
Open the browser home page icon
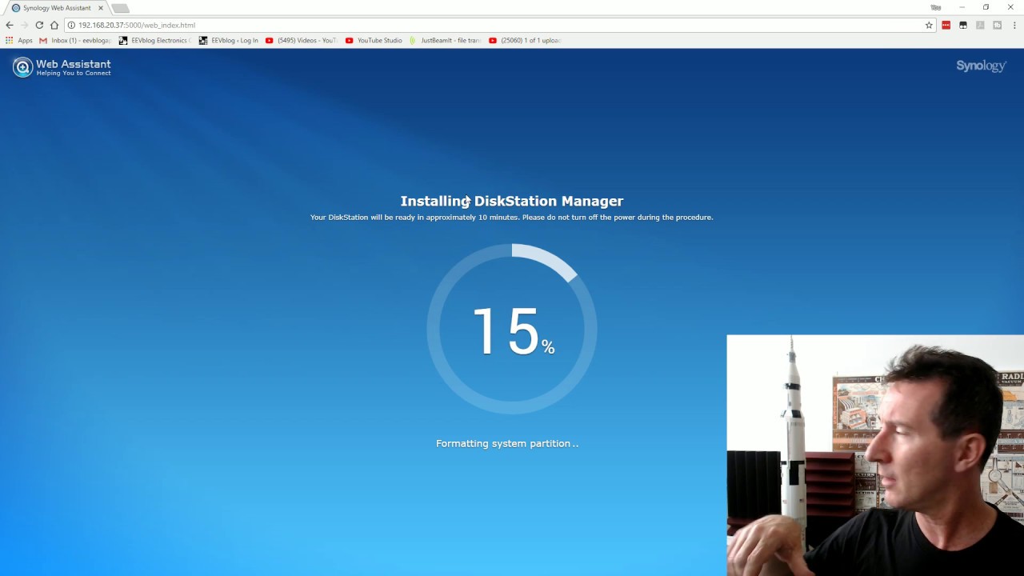point(54,25)
